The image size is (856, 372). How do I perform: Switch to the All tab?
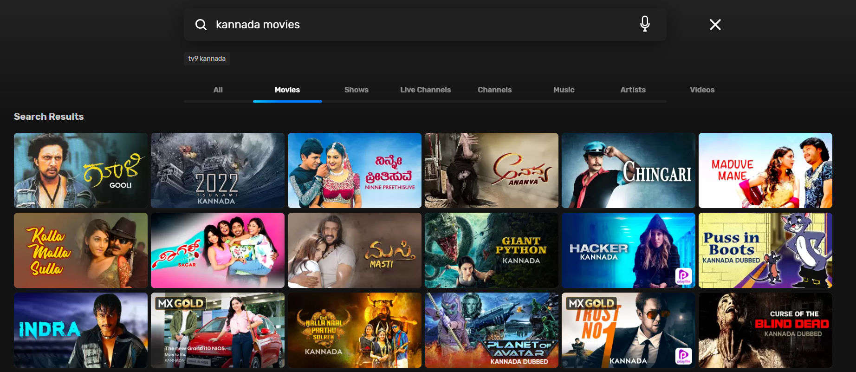218,90
